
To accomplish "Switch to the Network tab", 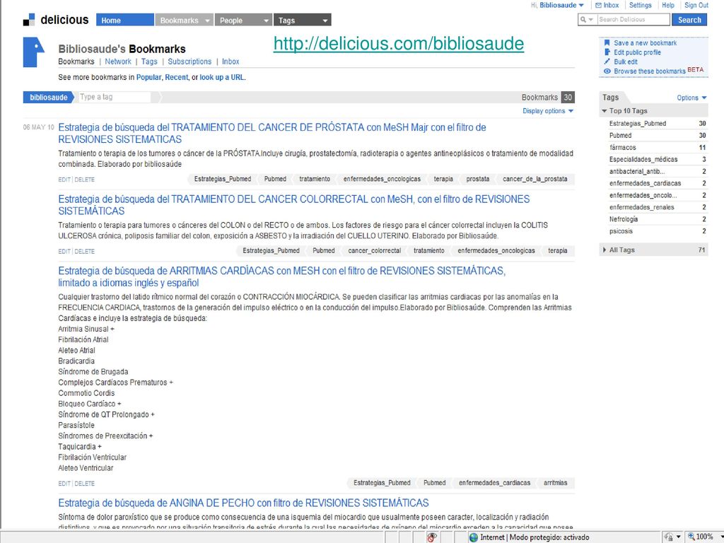I will tap(118, 62).
